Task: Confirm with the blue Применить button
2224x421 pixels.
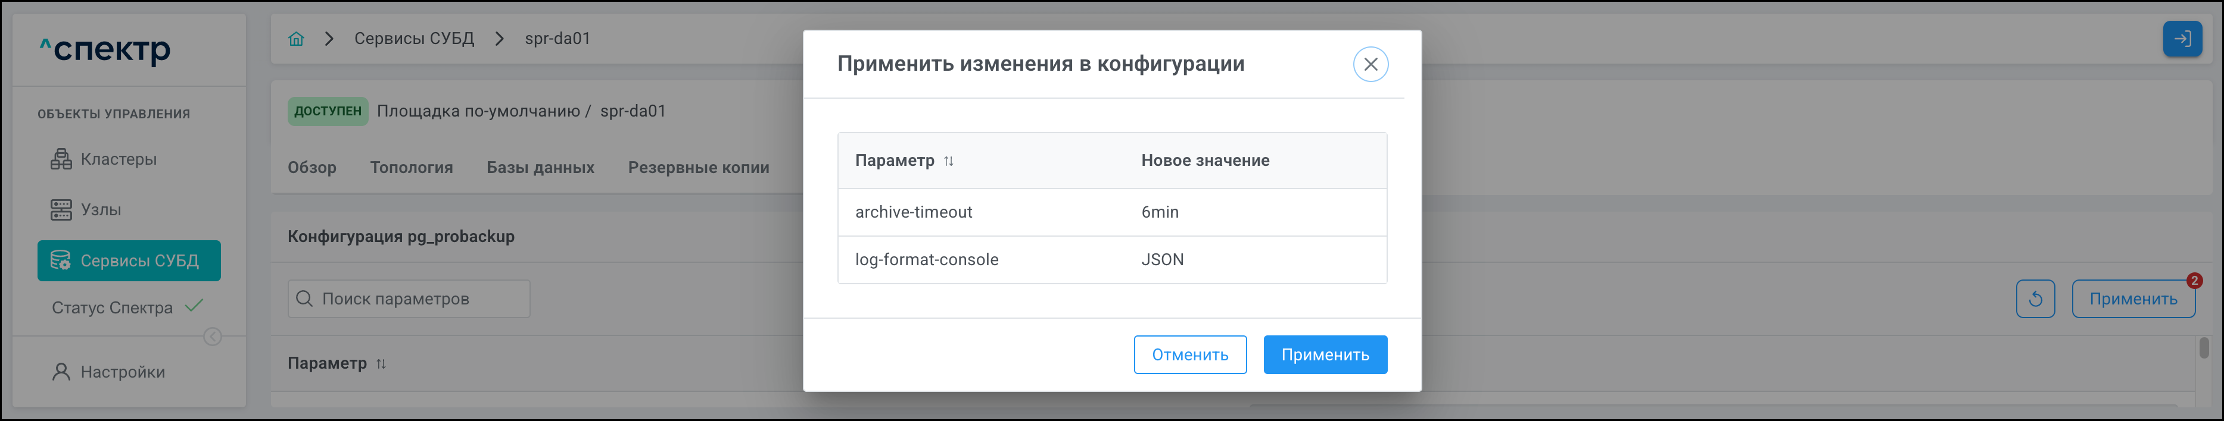Action: click(x=1325, y=354)
